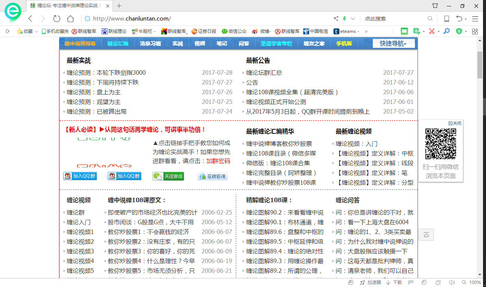
Task: Report this site via the flag icon
Action: [x=410, y=282]
